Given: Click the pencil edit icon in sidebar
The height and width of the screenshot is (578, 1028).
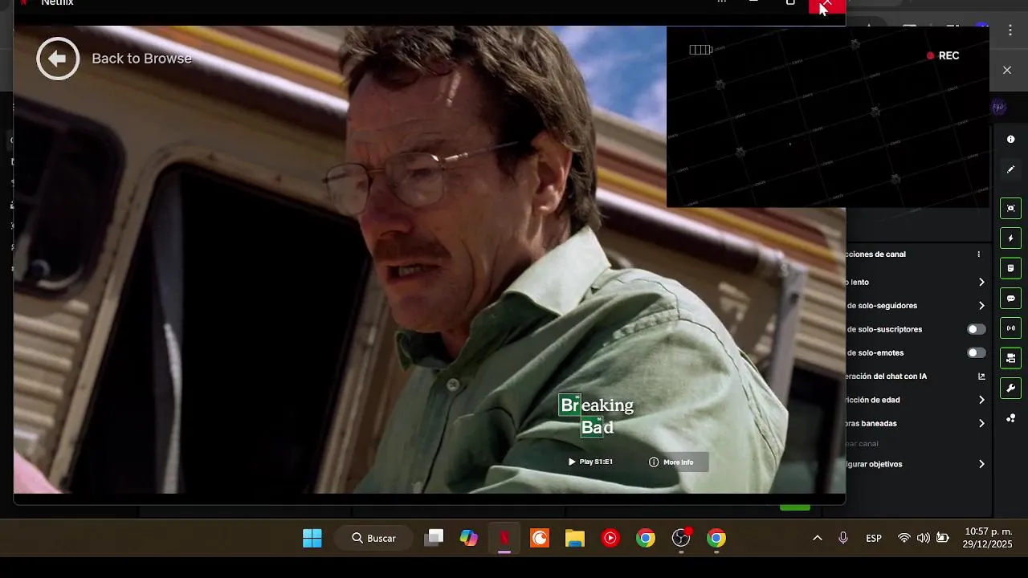Looking at the screenshot, I should [x=1010, y=169].
